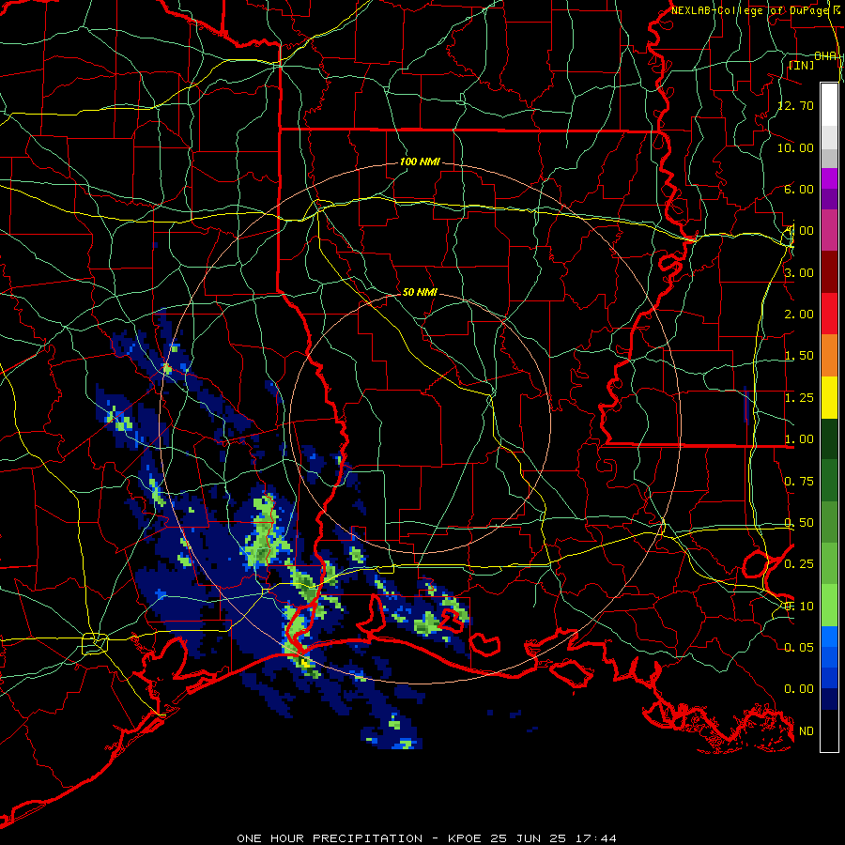Click the 0.75 legend value
Image resolution: width=845 pixels, height=845 pixels.
point(799,482)
